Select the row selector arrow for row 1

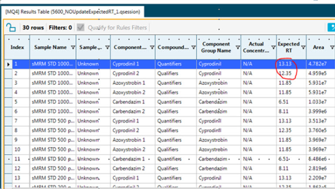(8, 64)
